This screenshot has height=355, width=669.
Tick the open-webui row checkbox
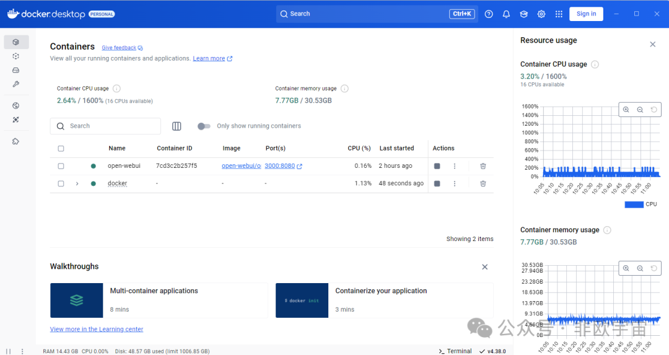(61, 166)
